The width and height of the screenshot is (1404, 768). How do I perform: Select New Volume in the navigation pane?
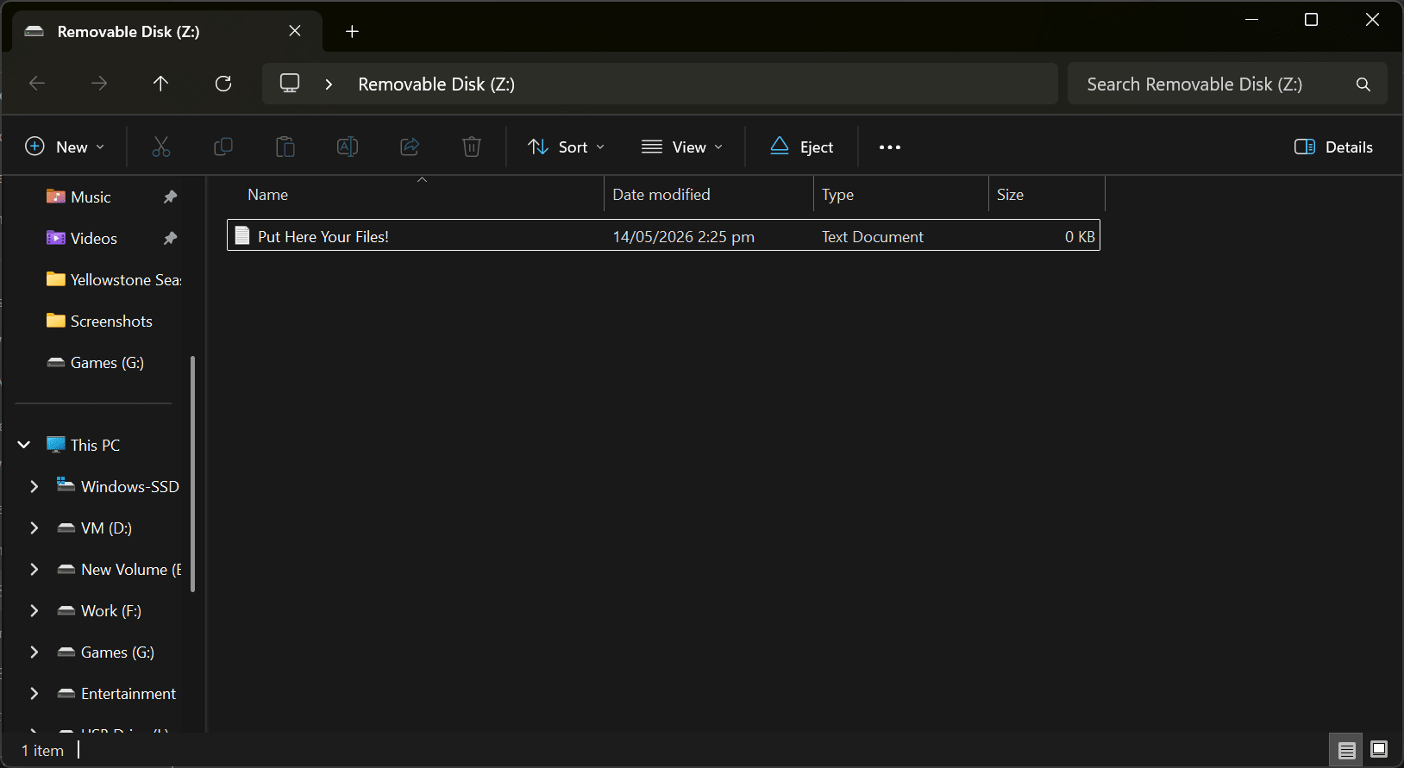131,570
